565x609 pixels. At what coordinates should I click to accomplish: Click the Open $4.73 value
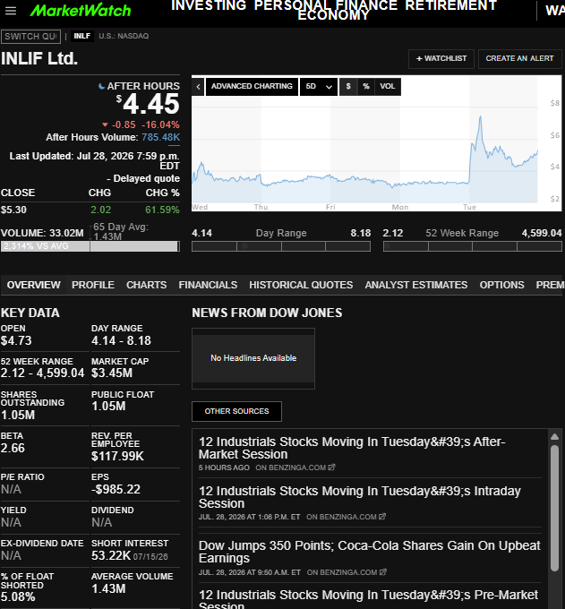(x=16, y=340)
